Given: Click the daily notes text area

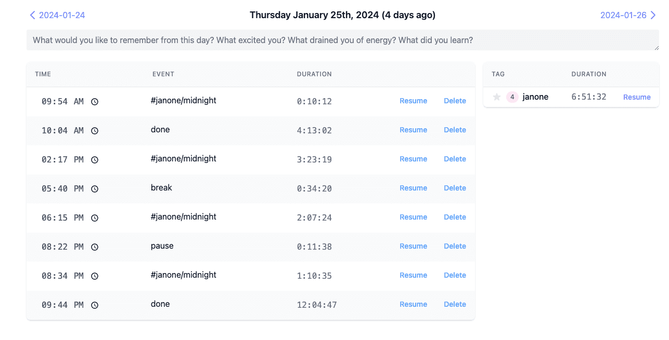Looking at the screenshot, I should pos(342,40).
